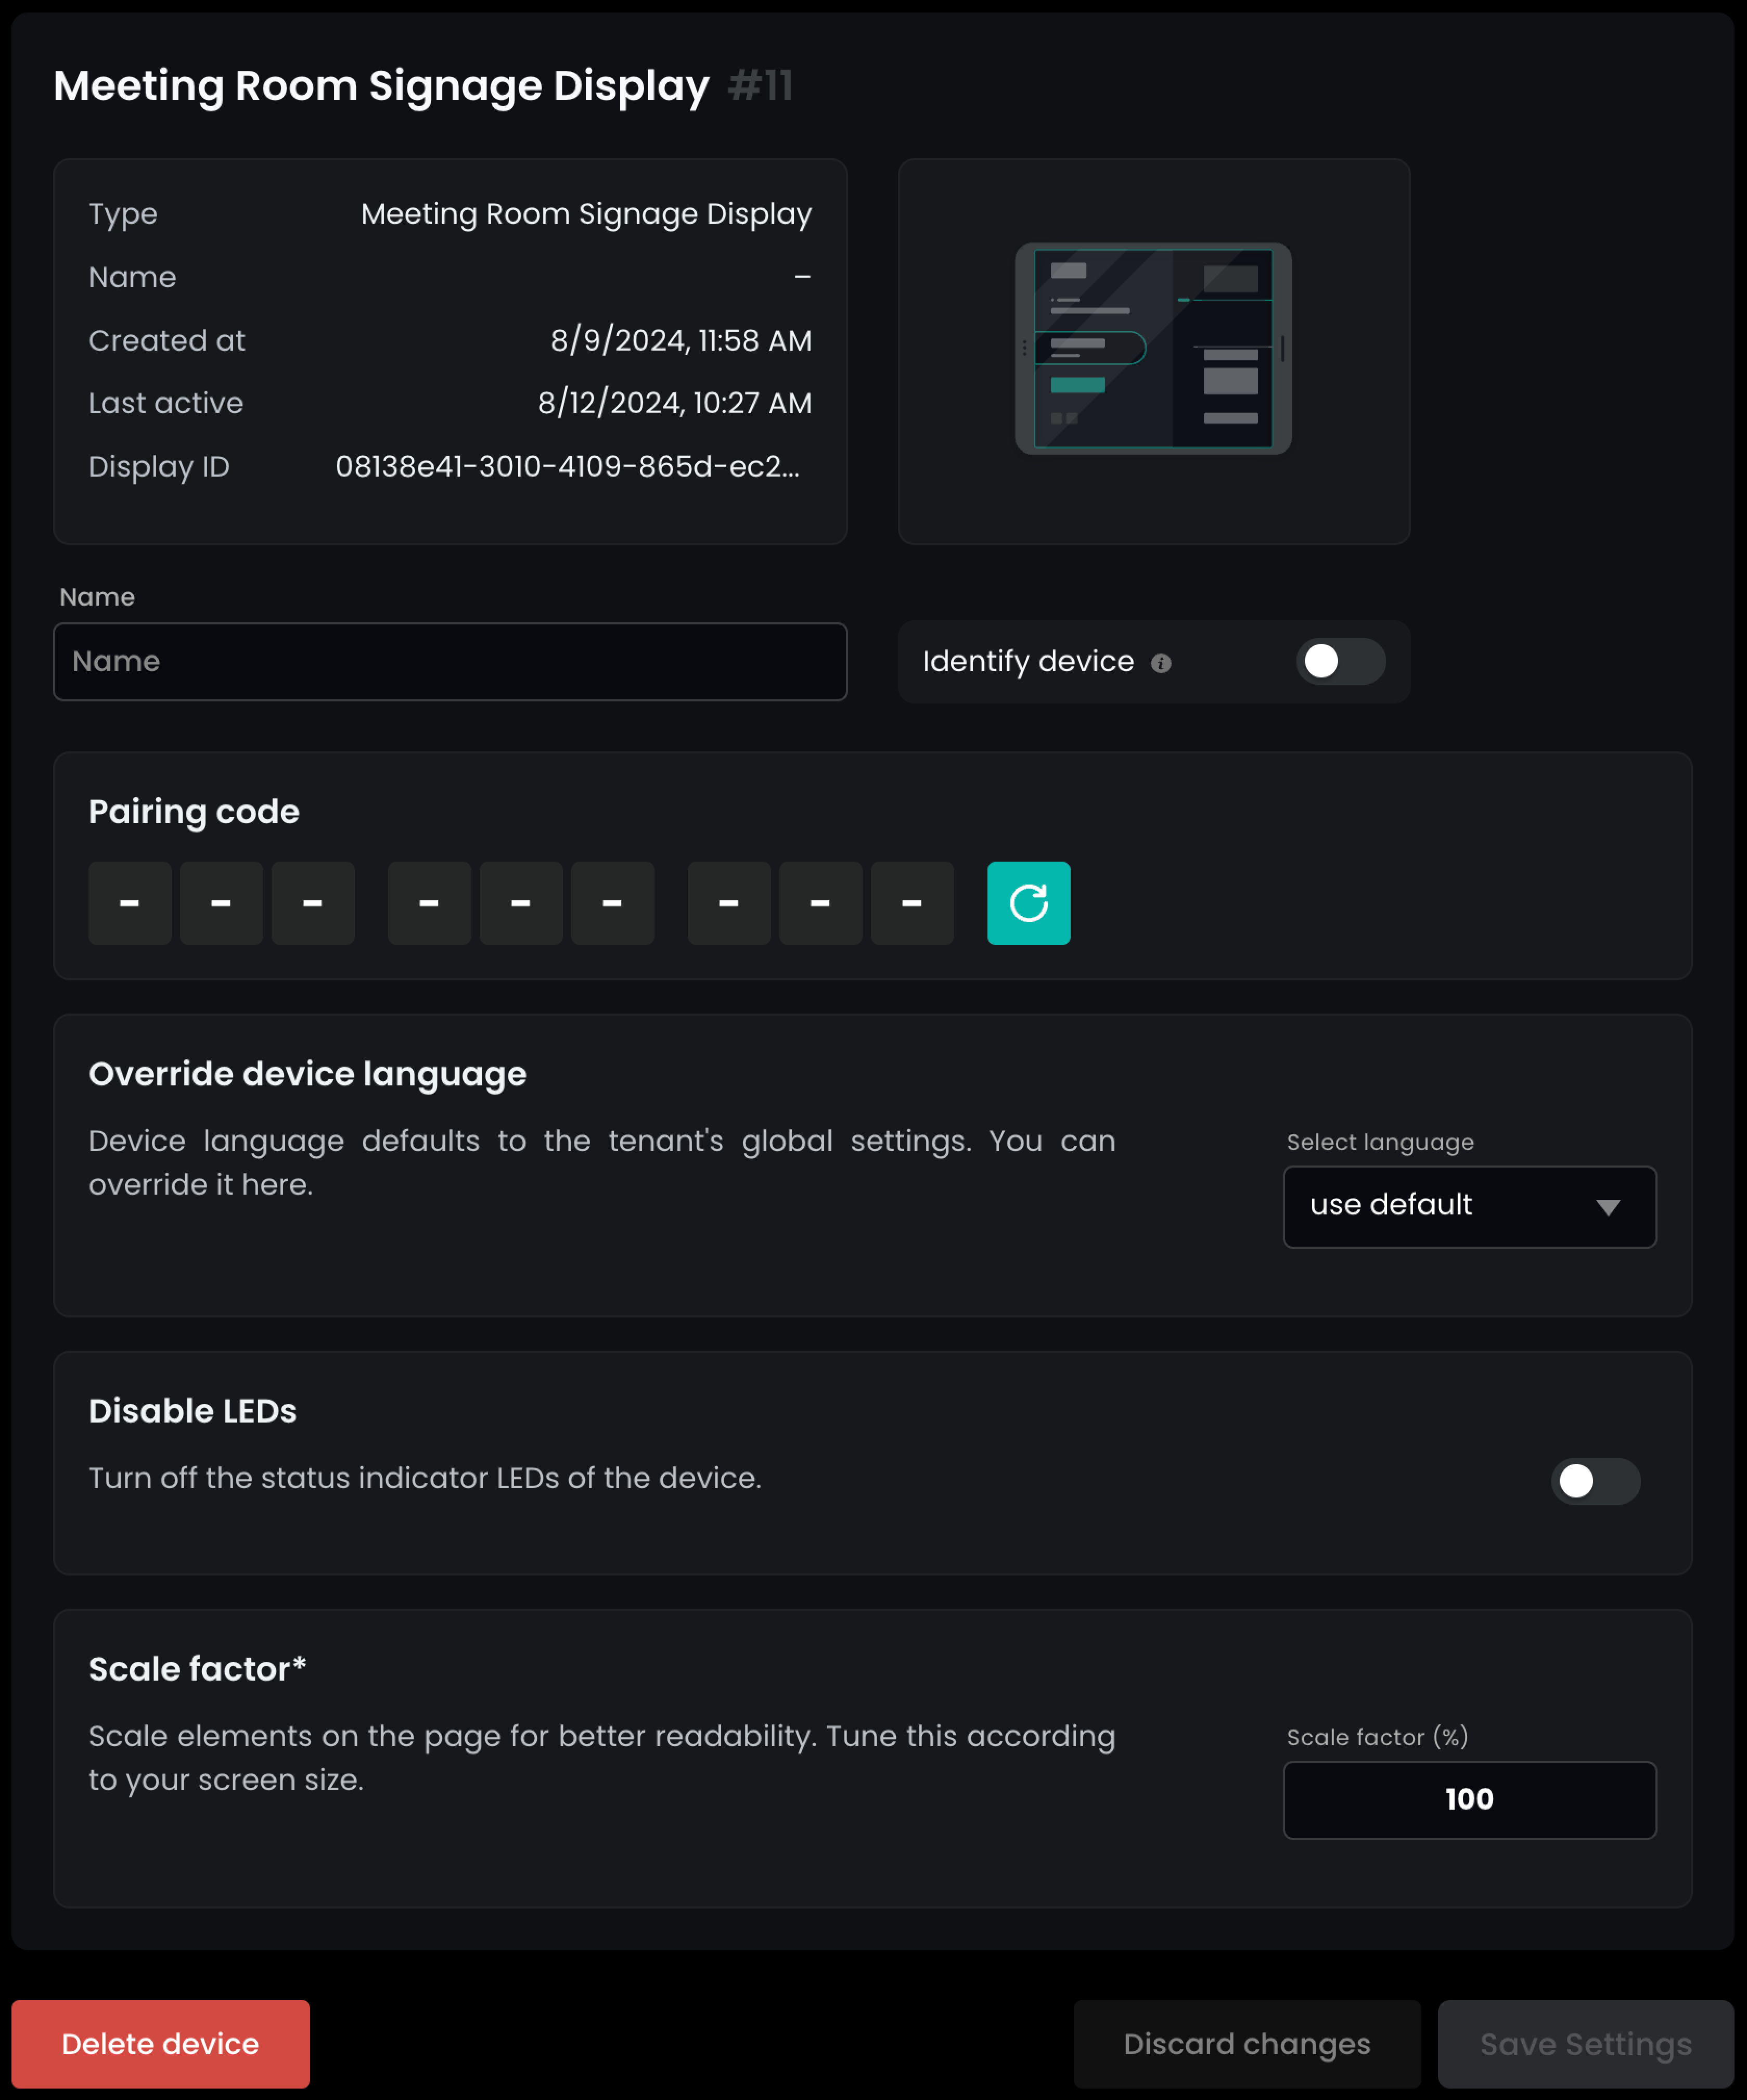Viewport: 1747px width, 2100px height.
Task: Click the dropdown arrow next to use default
Action: pos(1607,1207)
